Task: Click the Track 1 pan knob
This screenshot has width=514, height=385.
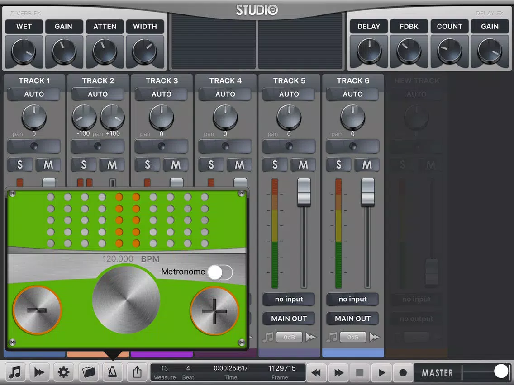Action: point(34,117)
